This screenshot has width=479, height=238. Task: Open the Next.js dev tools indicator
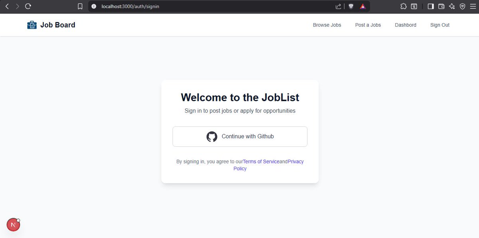point(13,225)
